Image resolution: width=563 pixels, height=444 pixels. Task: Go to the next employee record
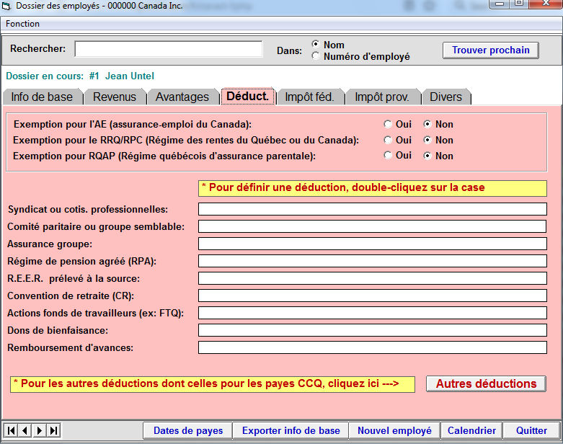[40, 430]
